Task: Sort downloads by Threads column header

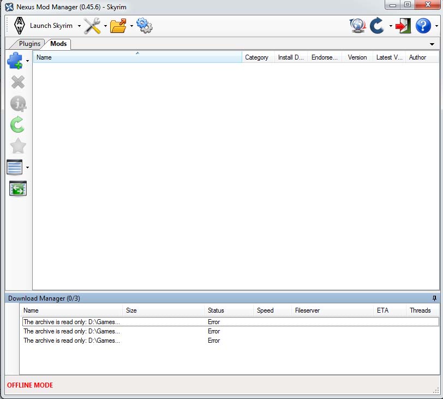Action: click(x=423, y=310)
